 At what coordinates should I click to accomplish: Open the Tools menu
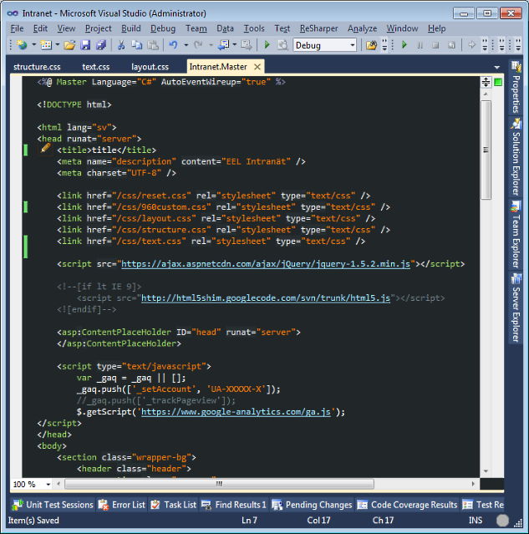(254, 28)
